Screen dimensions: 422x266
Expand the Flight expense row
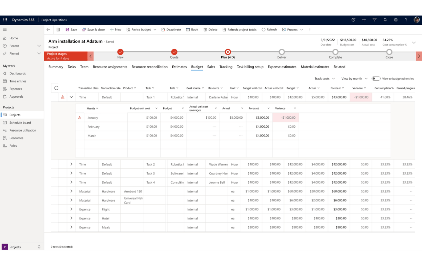(x=71, y=209)
